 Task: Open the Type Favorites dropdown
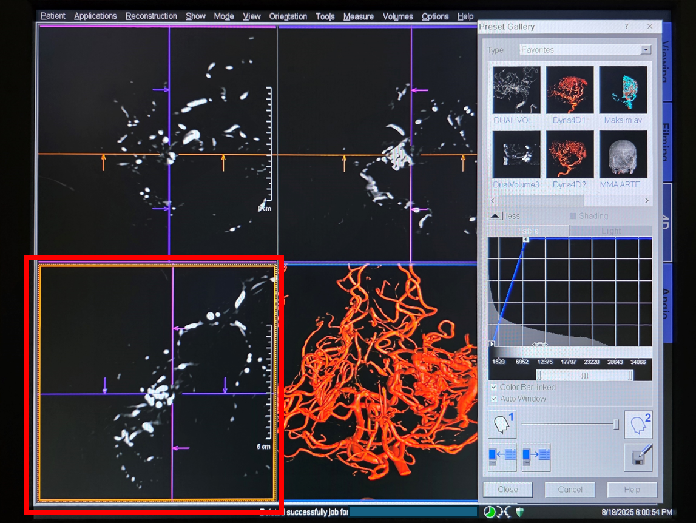tap(646, 50)
